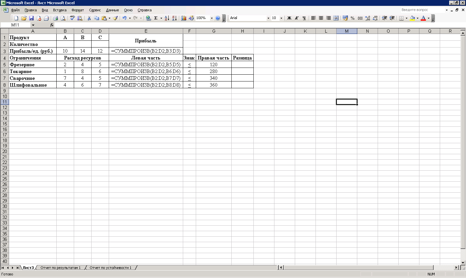
Task: Open Excel Help question mark icon
Action: click(x=218, y=18)
